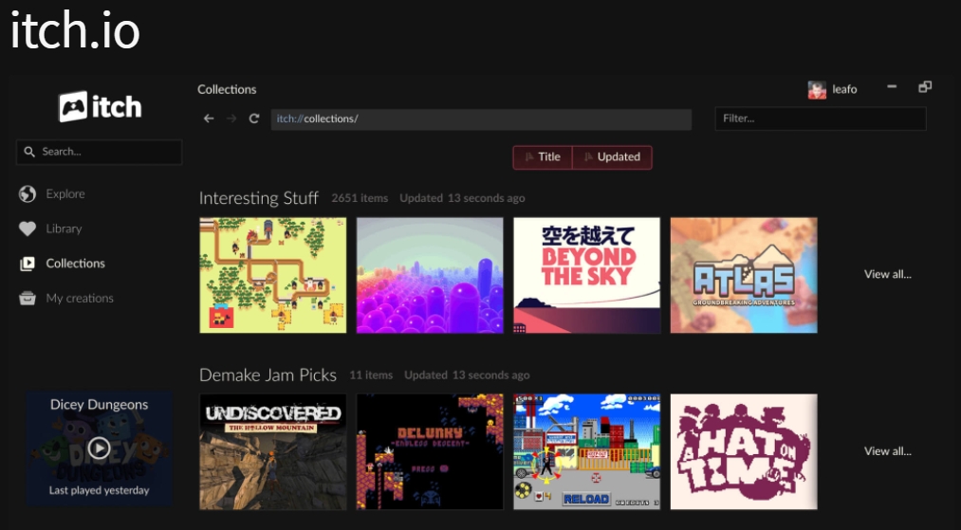Open the Interesting Stuff collection title
Screen dimensions: 961x530
pyautogui.click(x=259, y=198)
